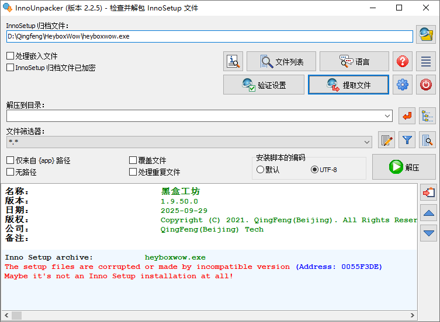This screenshot has width=440, height=322.
Task: Click the blue down arrow button
Action: click(428, 233)
